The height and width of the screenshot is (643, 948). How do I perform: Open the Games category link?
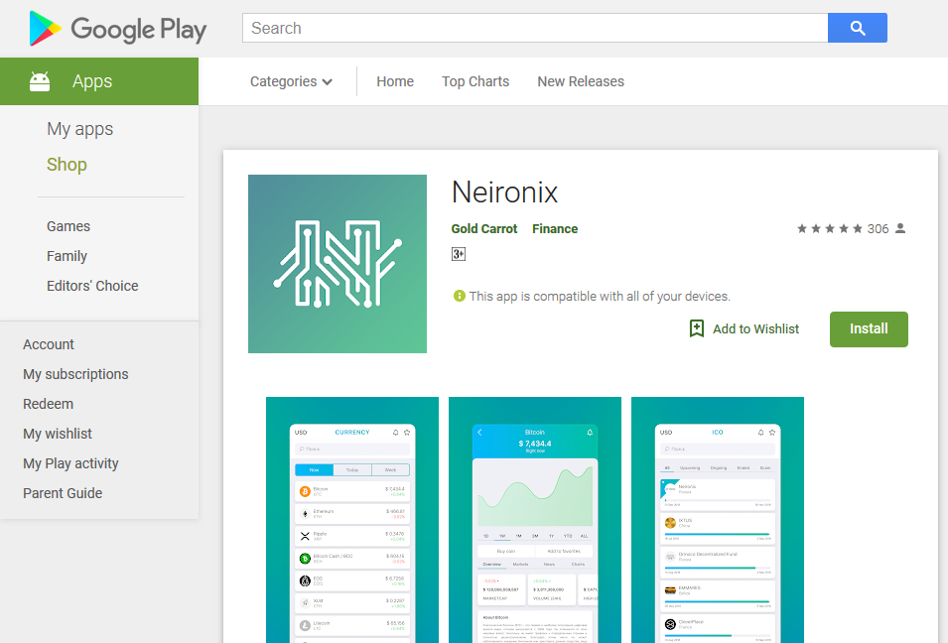[x=68, y=226]
